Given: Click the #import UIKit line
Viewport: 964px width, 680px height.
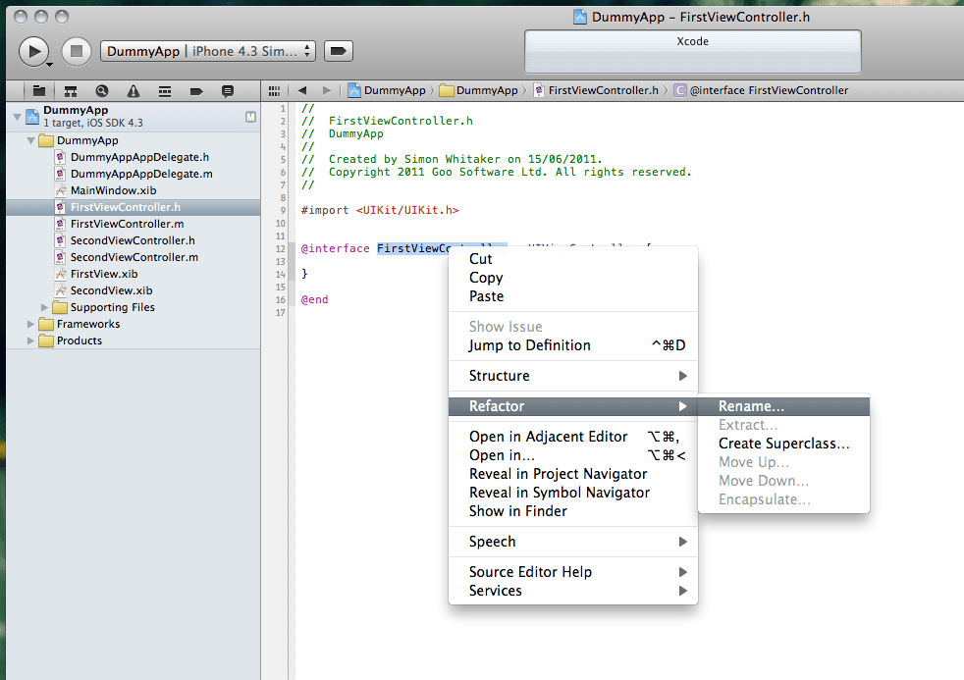Looking at the screenshot, I should pyautogui.click(x=380, y=210).
